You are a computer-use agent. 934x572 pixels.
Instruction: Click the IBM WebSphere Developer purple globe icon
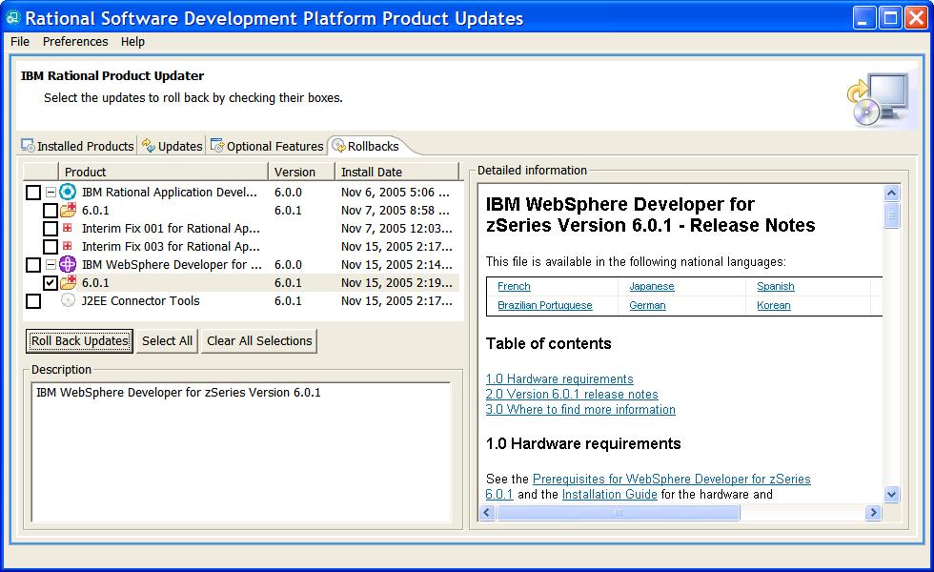pos(68,264)
